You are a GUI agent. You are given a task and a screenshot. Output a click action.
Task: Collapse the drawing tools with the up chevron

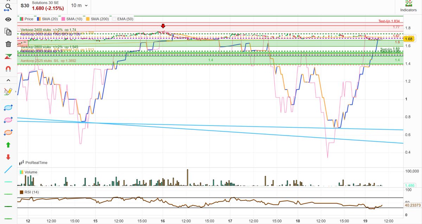(8, 80)
